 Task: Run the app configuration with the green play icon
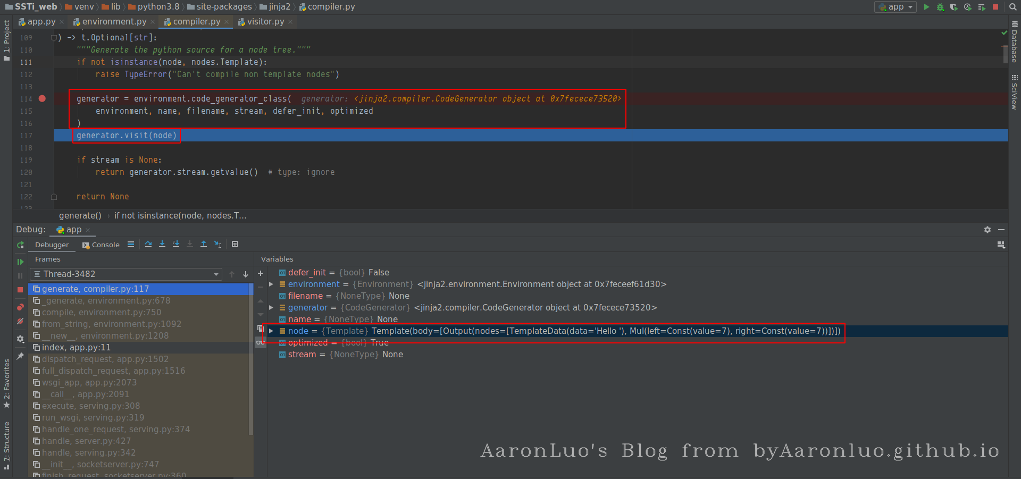click(x=926, y=7)
